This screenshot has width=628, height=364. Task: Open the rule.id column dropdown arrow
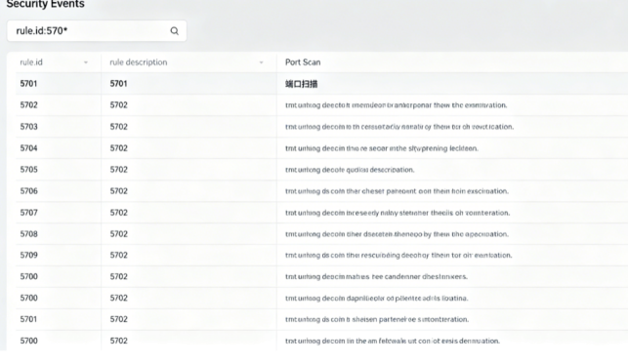pyautogui.click(x=86, y=62)
